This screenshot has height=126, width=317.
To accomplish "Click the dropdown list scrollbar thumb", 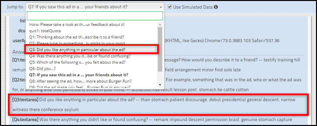I will pos(160,49).
